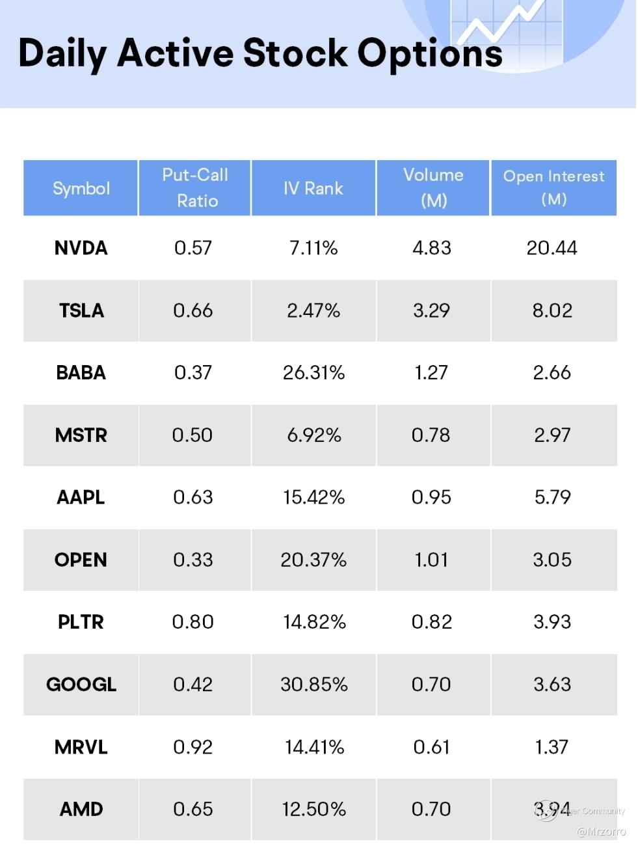Click the MSTR ticker symbol

[81, 435]
